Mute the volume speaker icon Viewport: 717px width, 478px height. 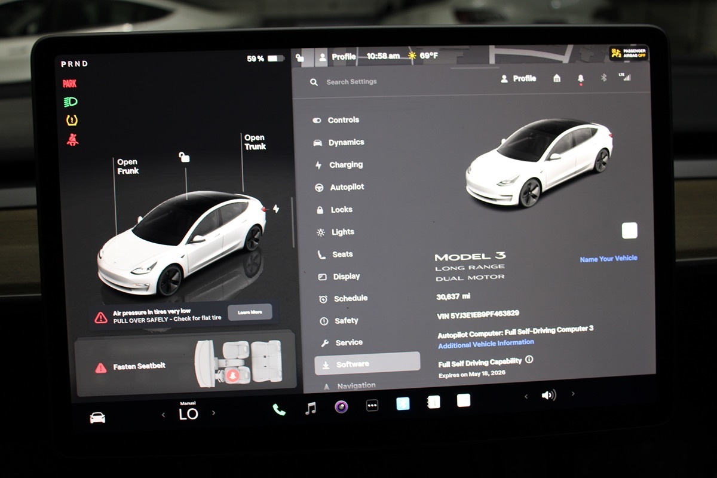(x=548, y=395)
